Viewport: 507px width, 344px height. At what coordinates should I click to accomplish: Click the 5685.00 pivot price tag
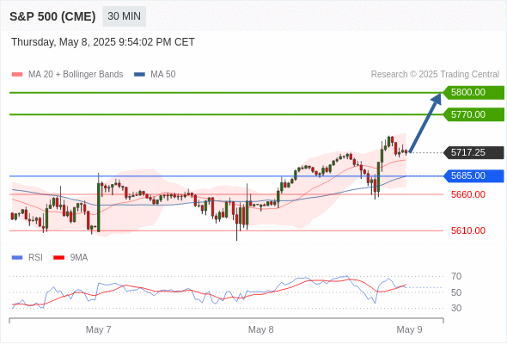click(x=473, y=176)
